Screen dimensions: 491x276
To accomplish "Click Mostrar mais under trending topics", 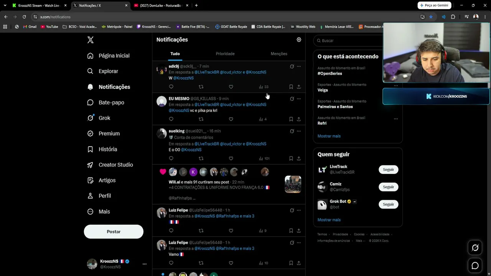I will pos(329,136).
